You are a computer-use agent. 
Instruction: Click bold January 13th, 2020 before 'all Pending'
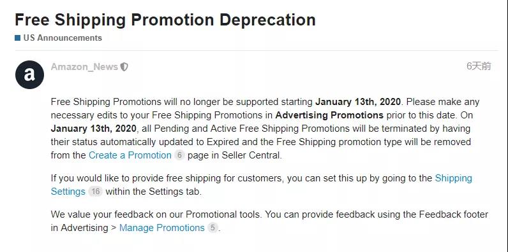click(x=94, y=129)
